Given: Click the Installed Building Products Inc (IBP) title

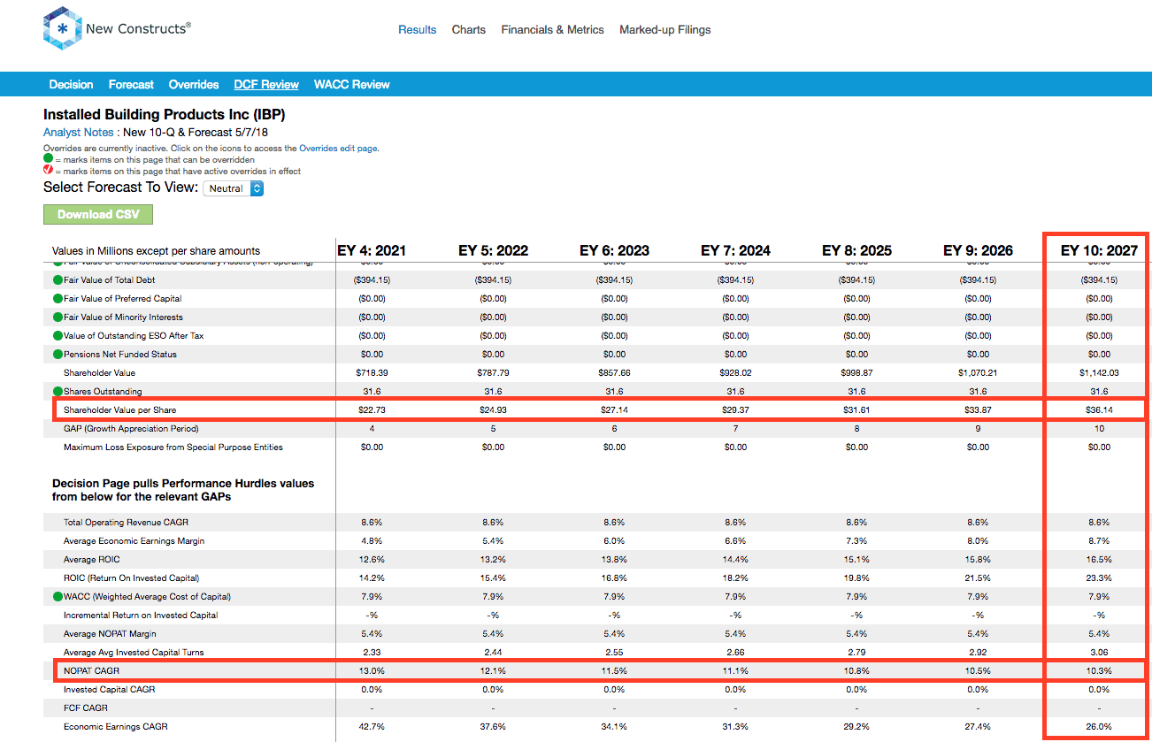Looking at the screenshot, I should click(165, 115).
